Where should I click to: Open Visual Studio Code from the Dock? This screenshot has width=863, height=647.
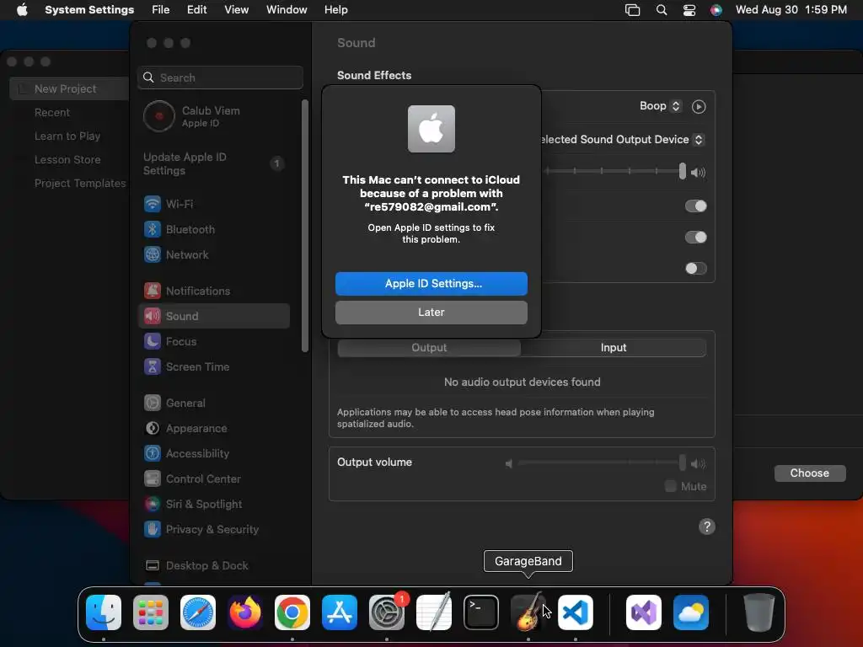[x=576, y=612]
